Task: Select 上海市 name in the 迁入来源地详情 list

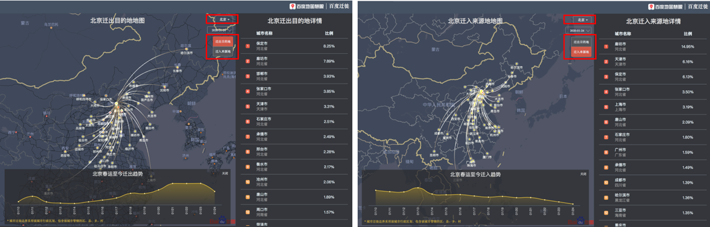Action: tap(620, 105)
